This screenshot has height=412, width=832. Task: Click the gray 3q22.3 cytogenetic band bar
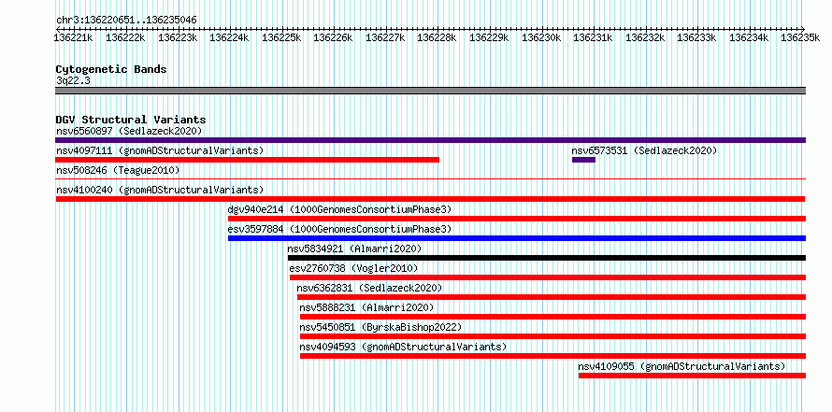pyautogui.click(x=430, y=91)
